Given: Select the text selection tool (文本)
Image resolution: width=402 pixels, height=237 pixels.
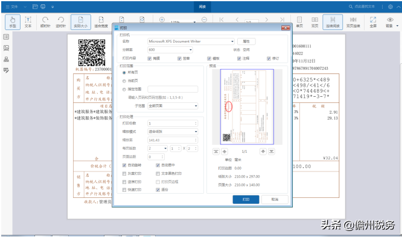Looking at the screenshot, I should [28, 22].
